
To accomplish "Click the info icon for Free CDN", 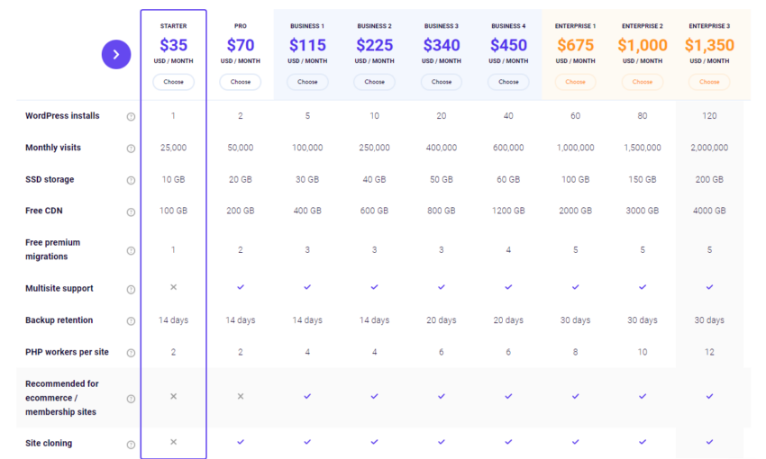I will [131, 212].
